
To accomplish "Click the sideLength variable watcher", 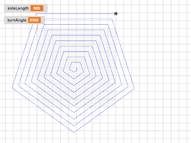I will click(x=26, y=8).
